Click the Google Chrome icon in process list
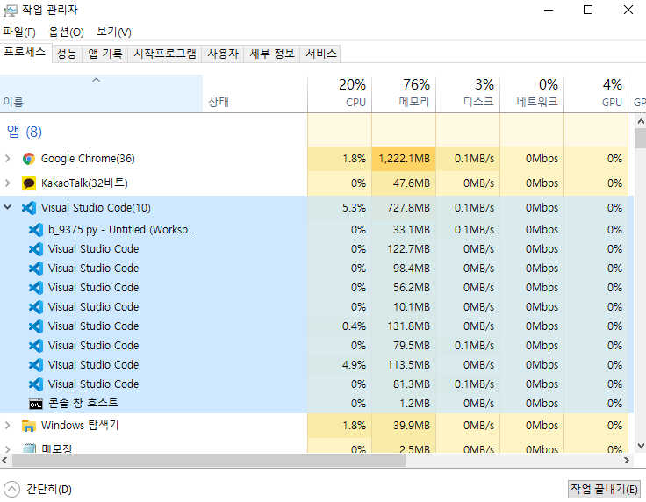Viewport: 646px width, 502px height. click(x=29, y=159)
